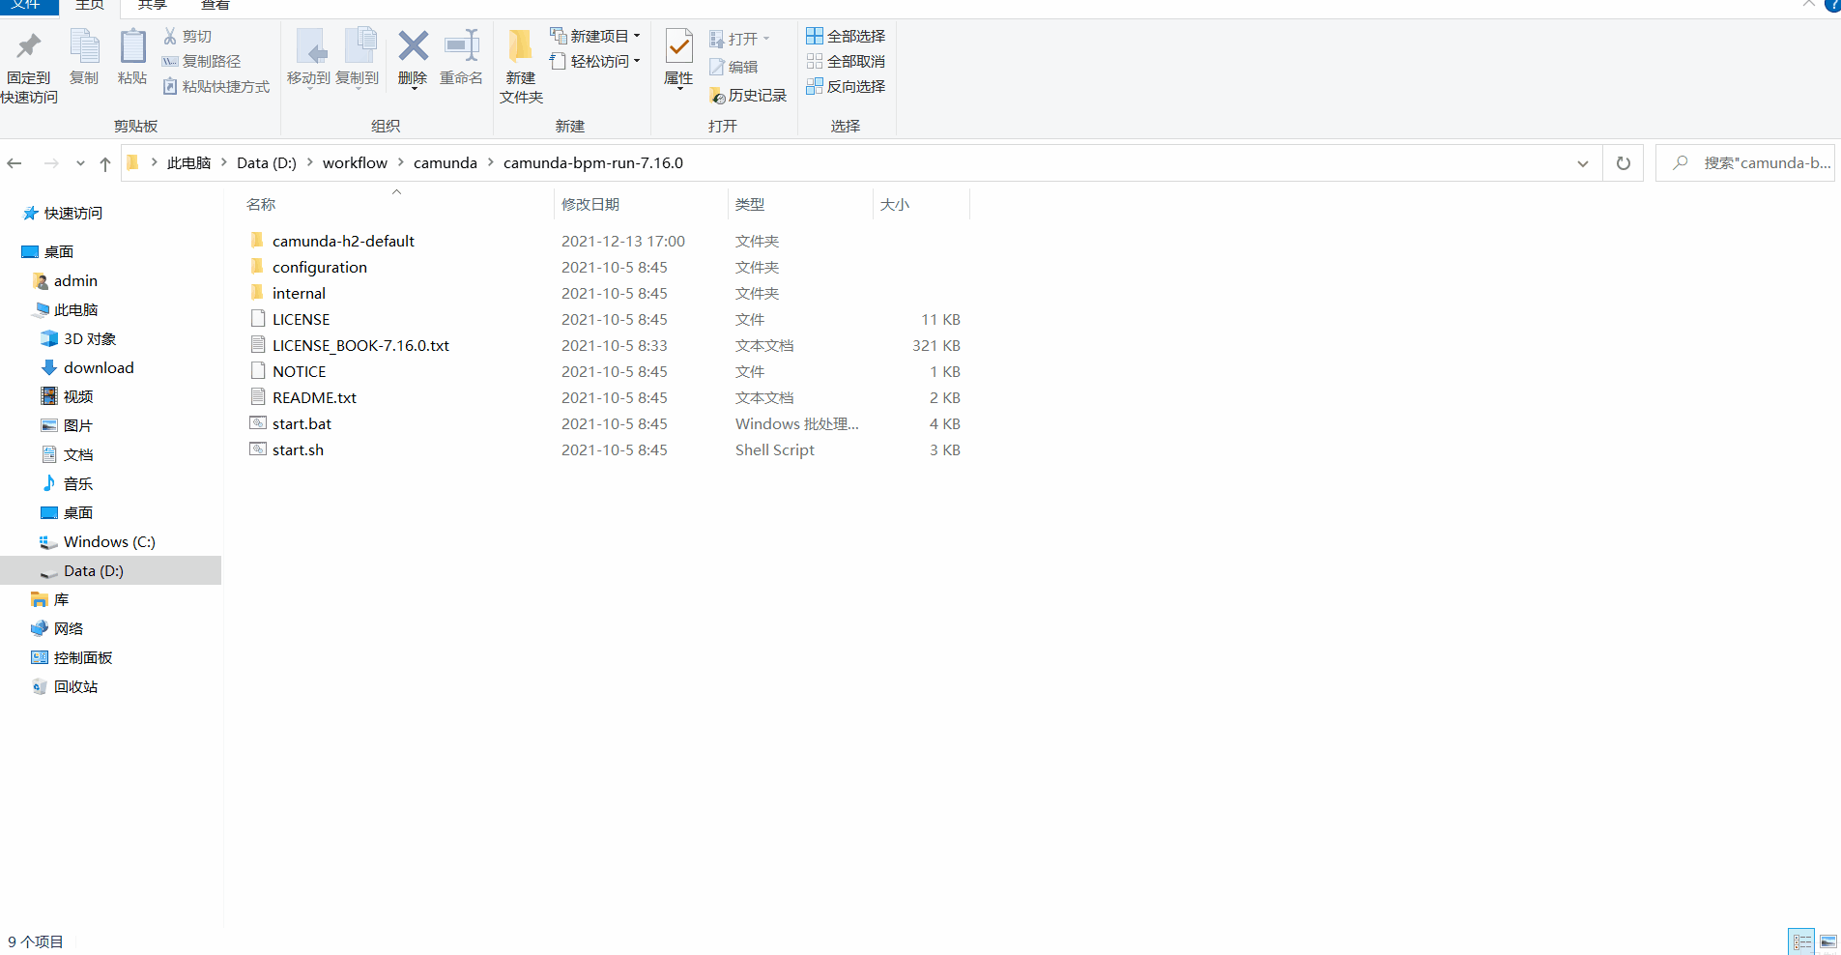Select Videos (视频) in sidebar

68,396
